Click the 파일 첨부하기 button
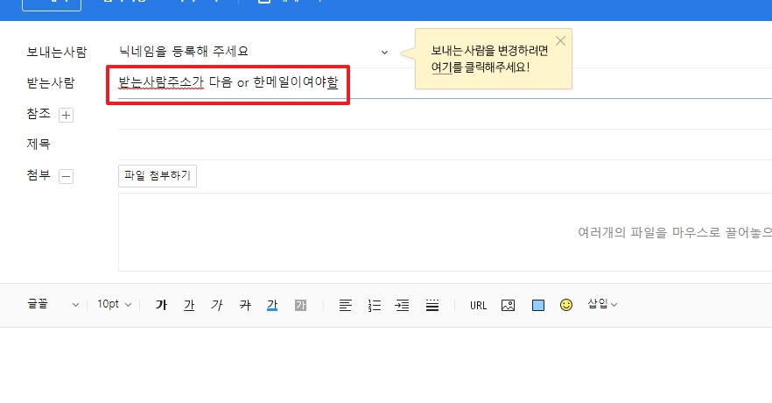 click(158, 176)
